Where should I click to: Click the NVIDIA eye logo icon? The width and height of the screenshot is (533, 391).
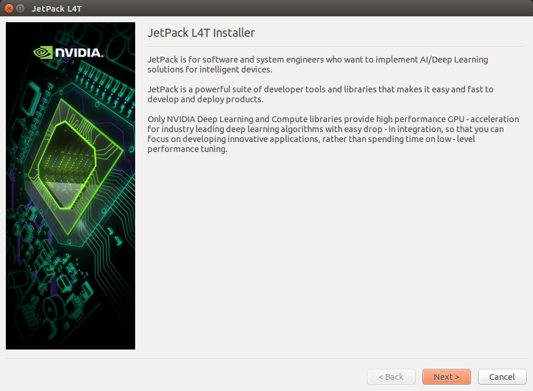pyautogui.click(x=43, y=53)
